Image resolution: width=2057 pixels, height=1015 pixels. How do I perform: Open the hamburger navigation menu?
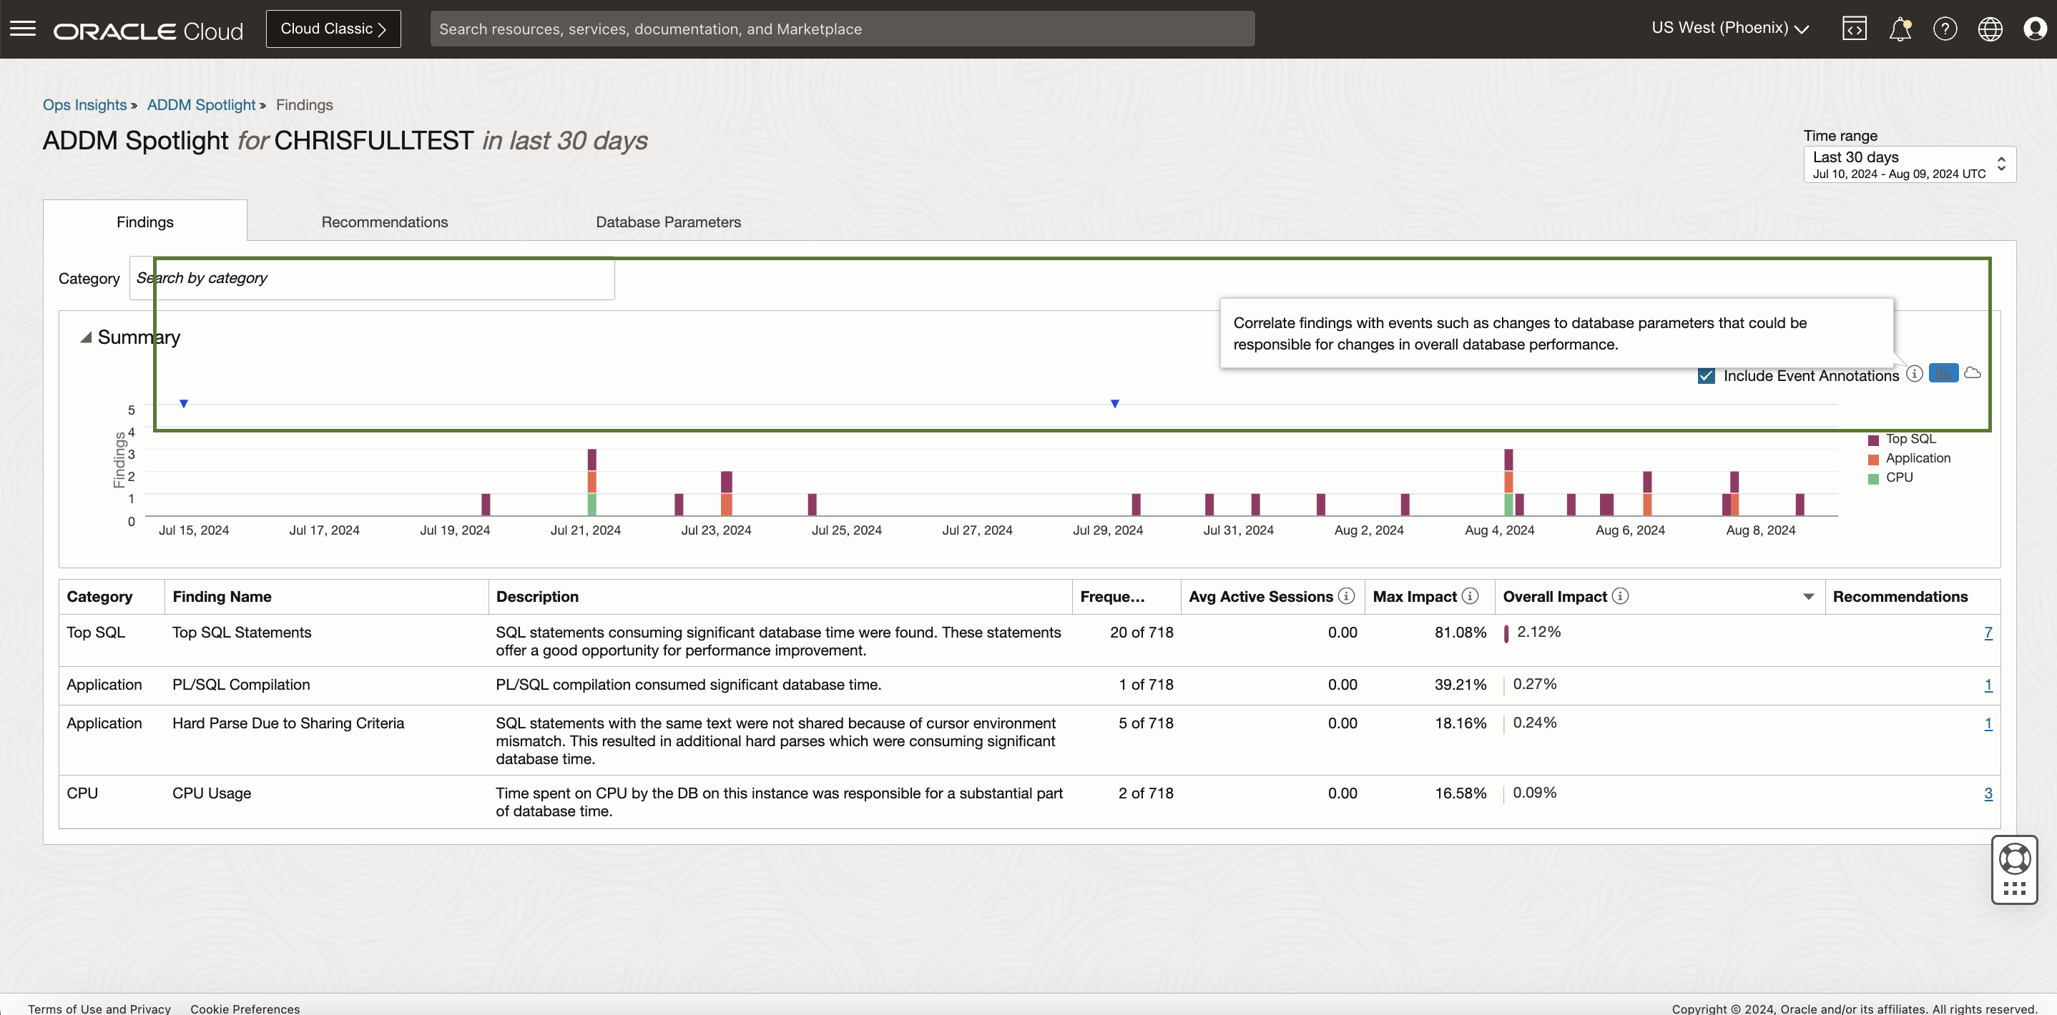pos(22,29)
